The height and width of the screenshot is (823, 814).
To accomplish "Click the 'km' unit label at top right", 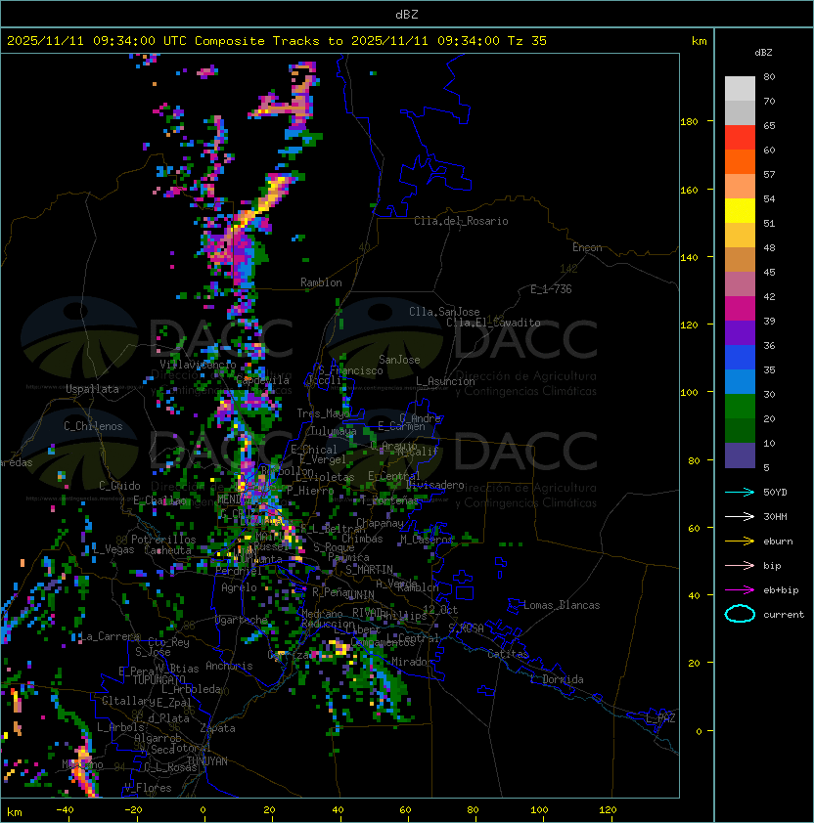I will click(x=699, y=41).
